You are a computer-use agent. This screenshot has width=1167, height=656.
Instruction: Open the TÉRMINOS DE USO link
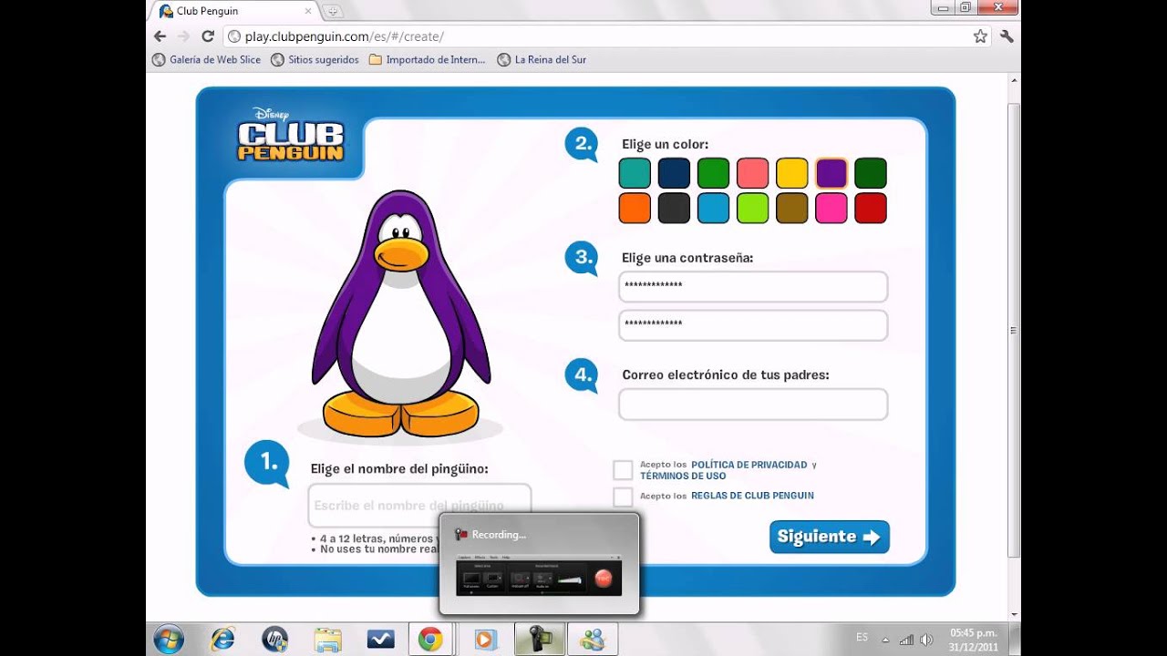(683, 476)
